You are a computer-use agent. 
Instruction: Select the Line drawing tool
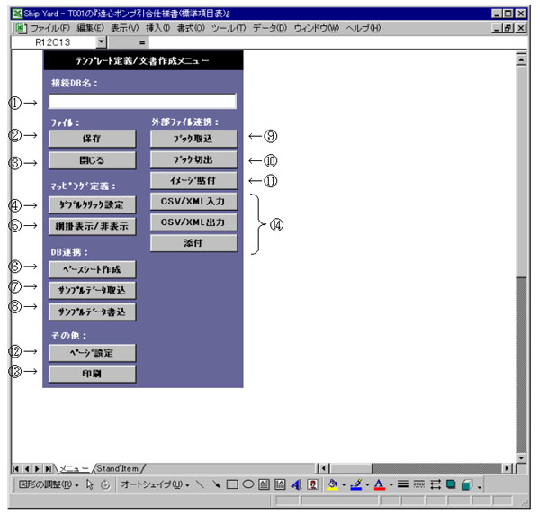(199, 484)
